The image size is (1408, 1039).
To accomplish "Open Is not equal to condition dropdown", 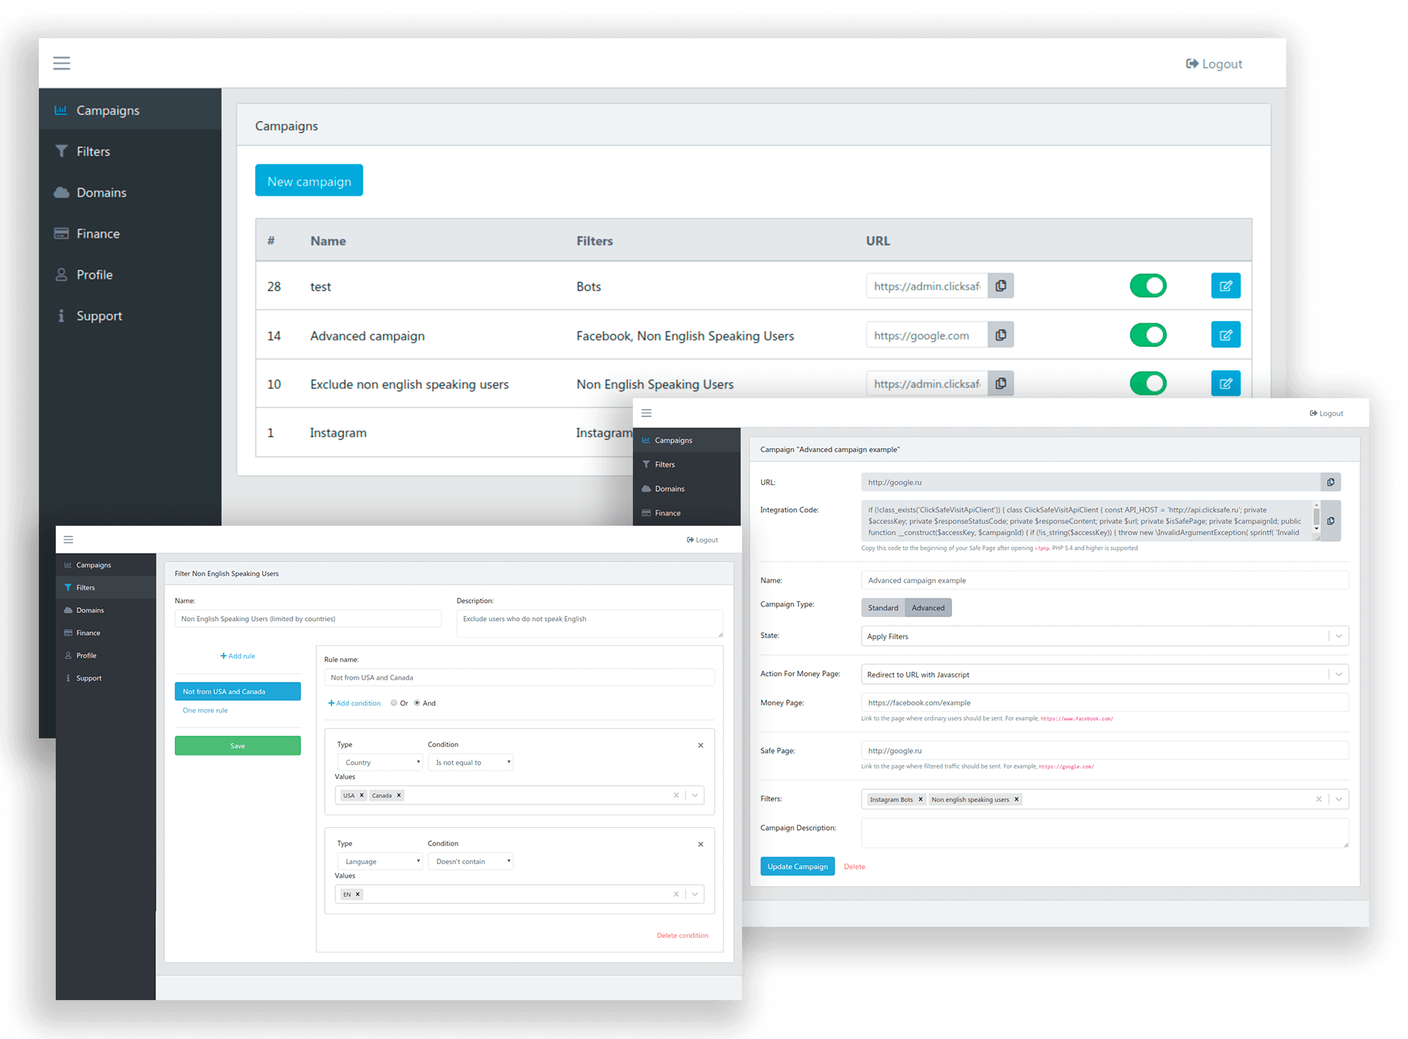I will pyautogui.click(x=471, y=762).
